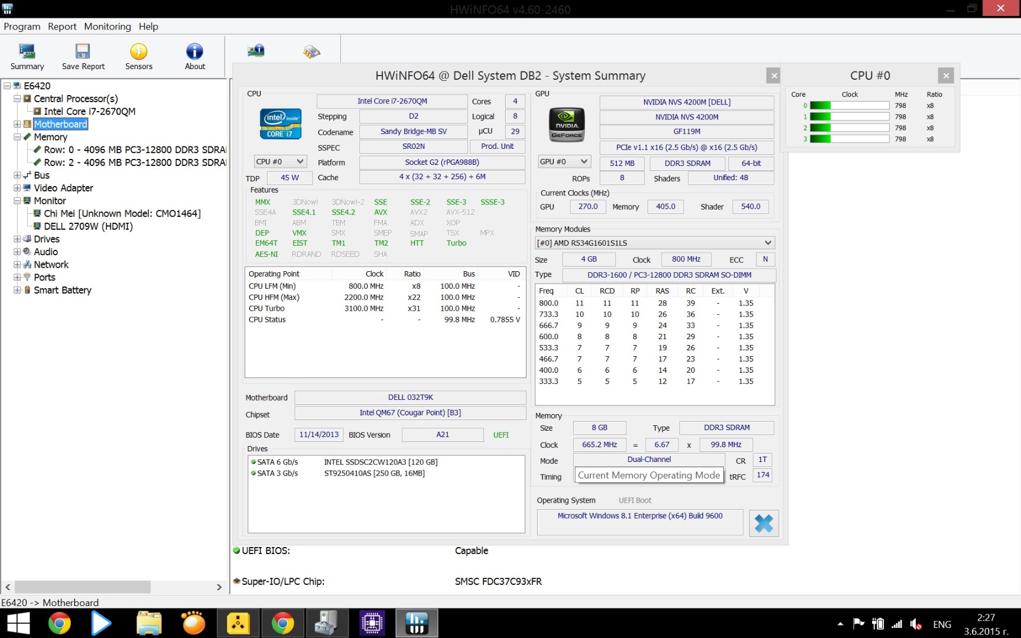Click the green indicator beside SATA 6 Gb/s

point(253,462)
